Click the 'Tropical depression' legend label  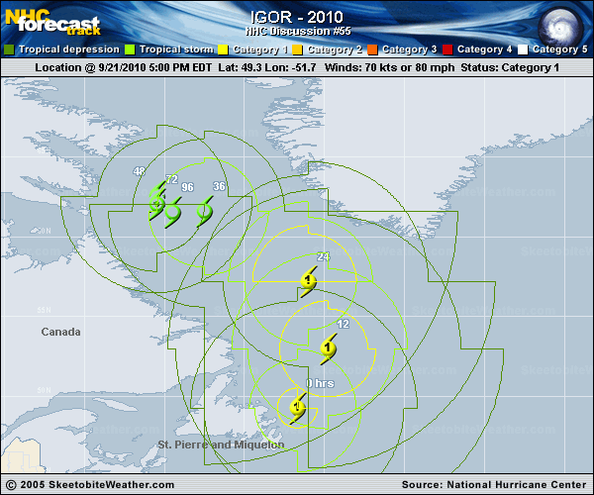click(x=69, y=49)
